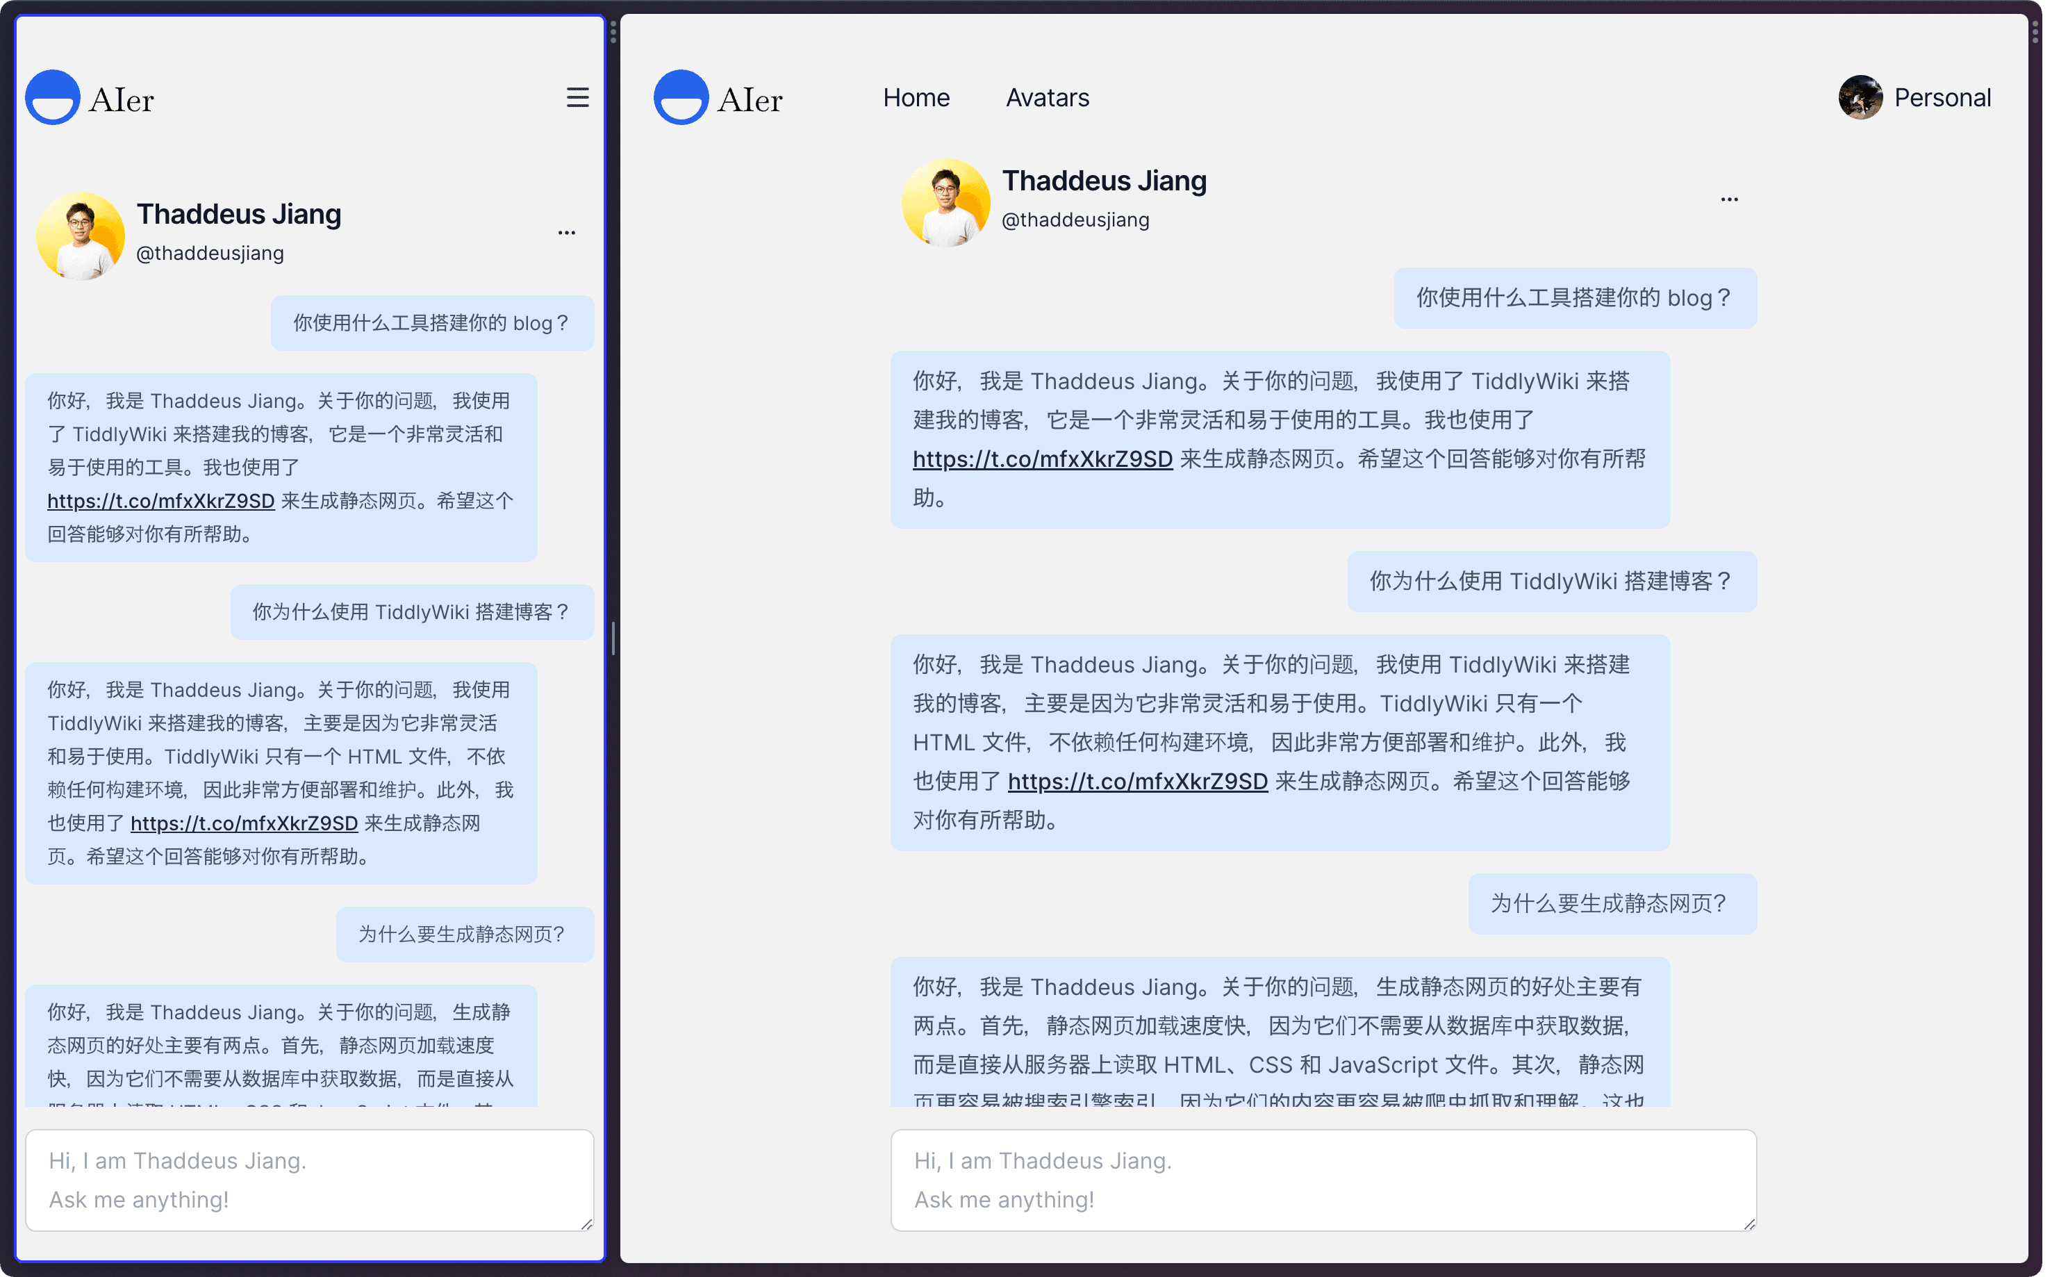Open three-dots menu in right chat header
Viewport: 2059px width, 1277px height.
point(1729,199)
